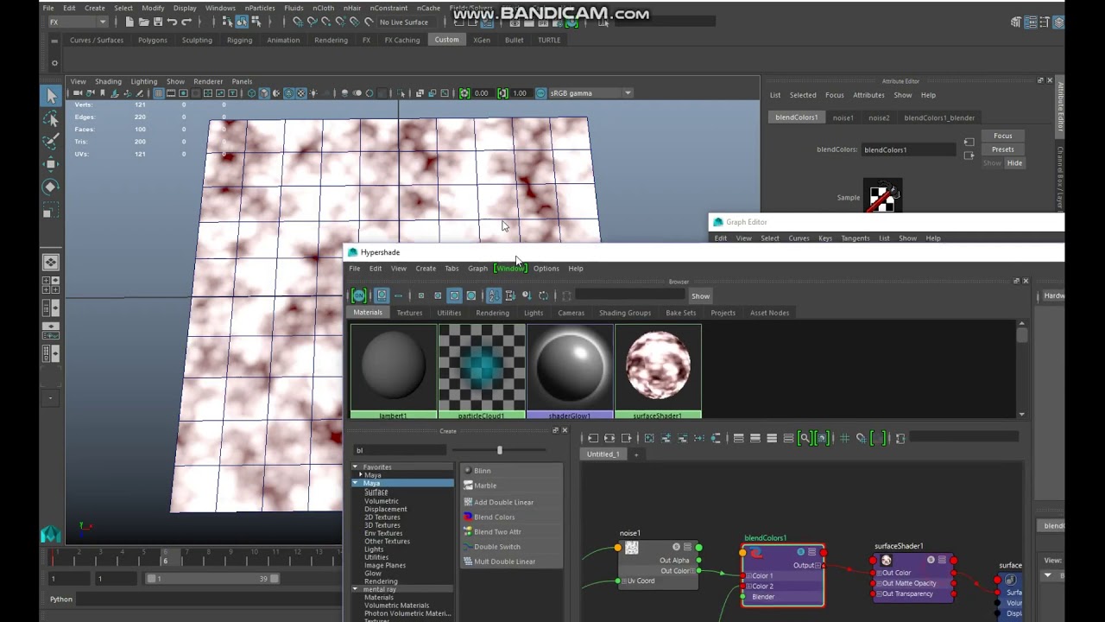
Task: Open the sRGB gamma view transform dropdown
Action: tap(628, 93)
